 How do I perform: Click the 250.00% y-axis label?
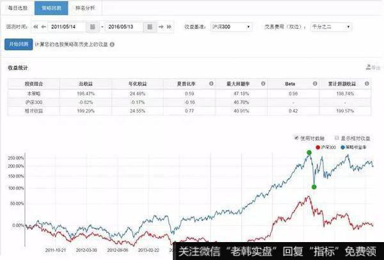[x=16, y=158]
